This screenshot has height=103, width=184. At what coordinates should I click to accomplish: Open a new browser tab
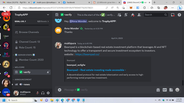[154, 3]
